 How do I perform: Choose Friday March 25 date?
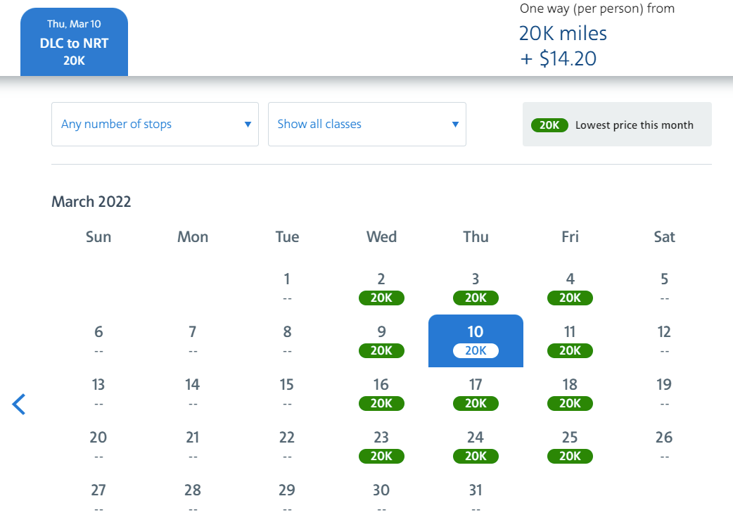pyautogui.click(x=570, y=447)
